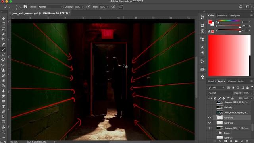This screenshot has width=254, height=143.
Task: Click the foreground red color swatch
Action: tap(210, 22)
